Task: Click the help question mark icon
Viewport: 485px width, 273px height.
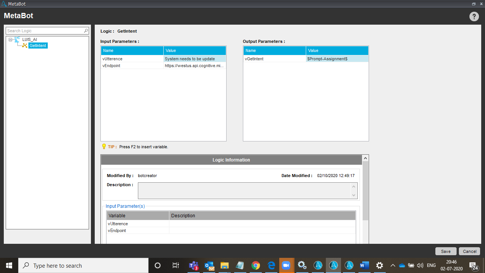Action: pyautogui.click(x=474, y=16)
